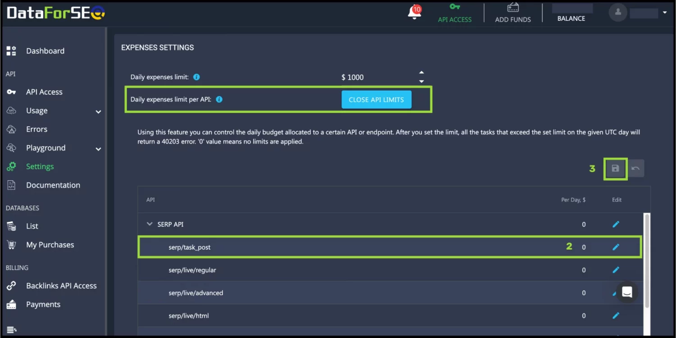Click the DataForSEO logo
The image size is (676, 338).
click(56, 13)
